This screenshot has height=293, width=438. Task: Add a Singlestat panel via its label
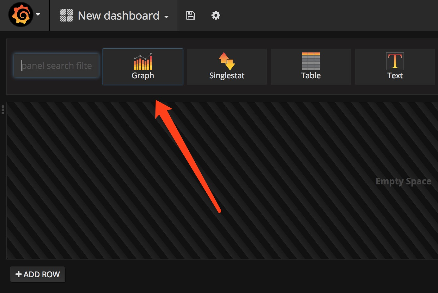click(x=227, y=76)
